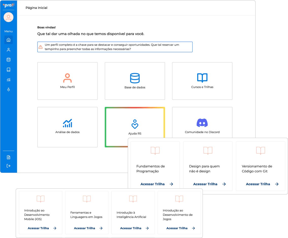The image size is (288, 238).
Task: Click the home icon in sidebar
Action: point(8,40)
